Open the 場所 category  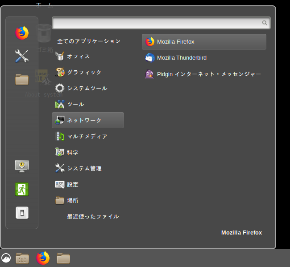pyautogui.click(x=88, y=200)
